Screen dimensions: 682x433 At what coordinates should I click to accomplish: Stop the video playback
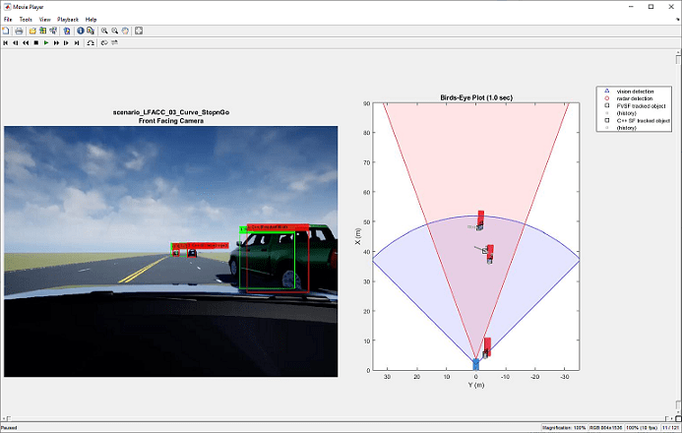pos(35,43)
